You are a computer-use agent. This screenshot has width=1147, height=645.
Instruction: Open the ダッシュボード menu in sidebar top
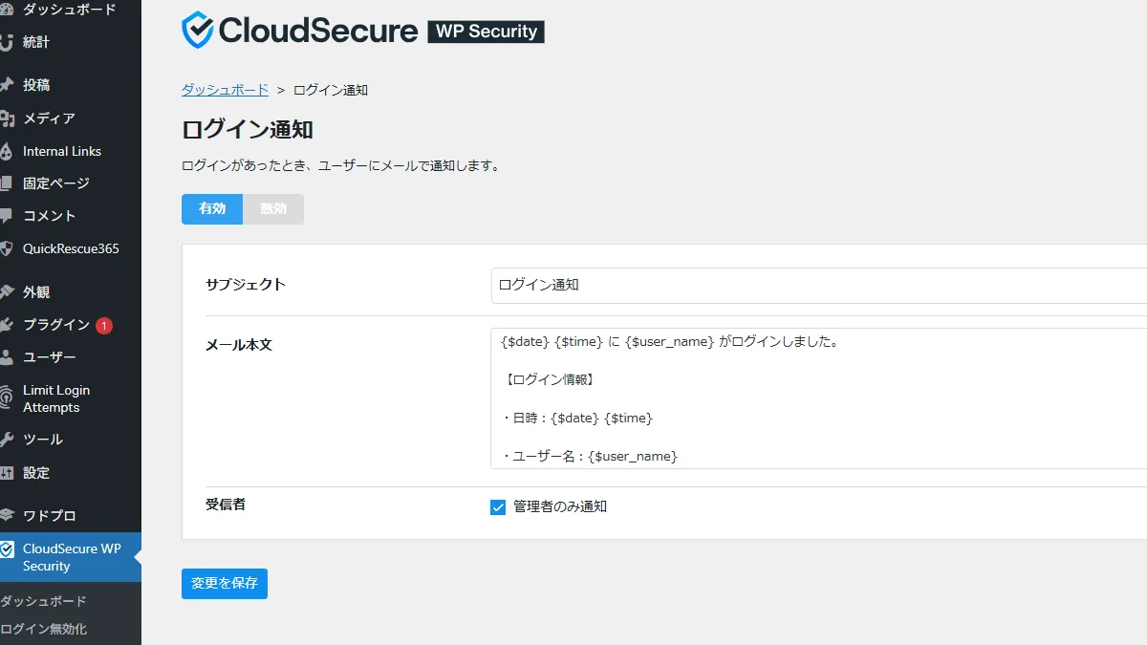(71, 10)
